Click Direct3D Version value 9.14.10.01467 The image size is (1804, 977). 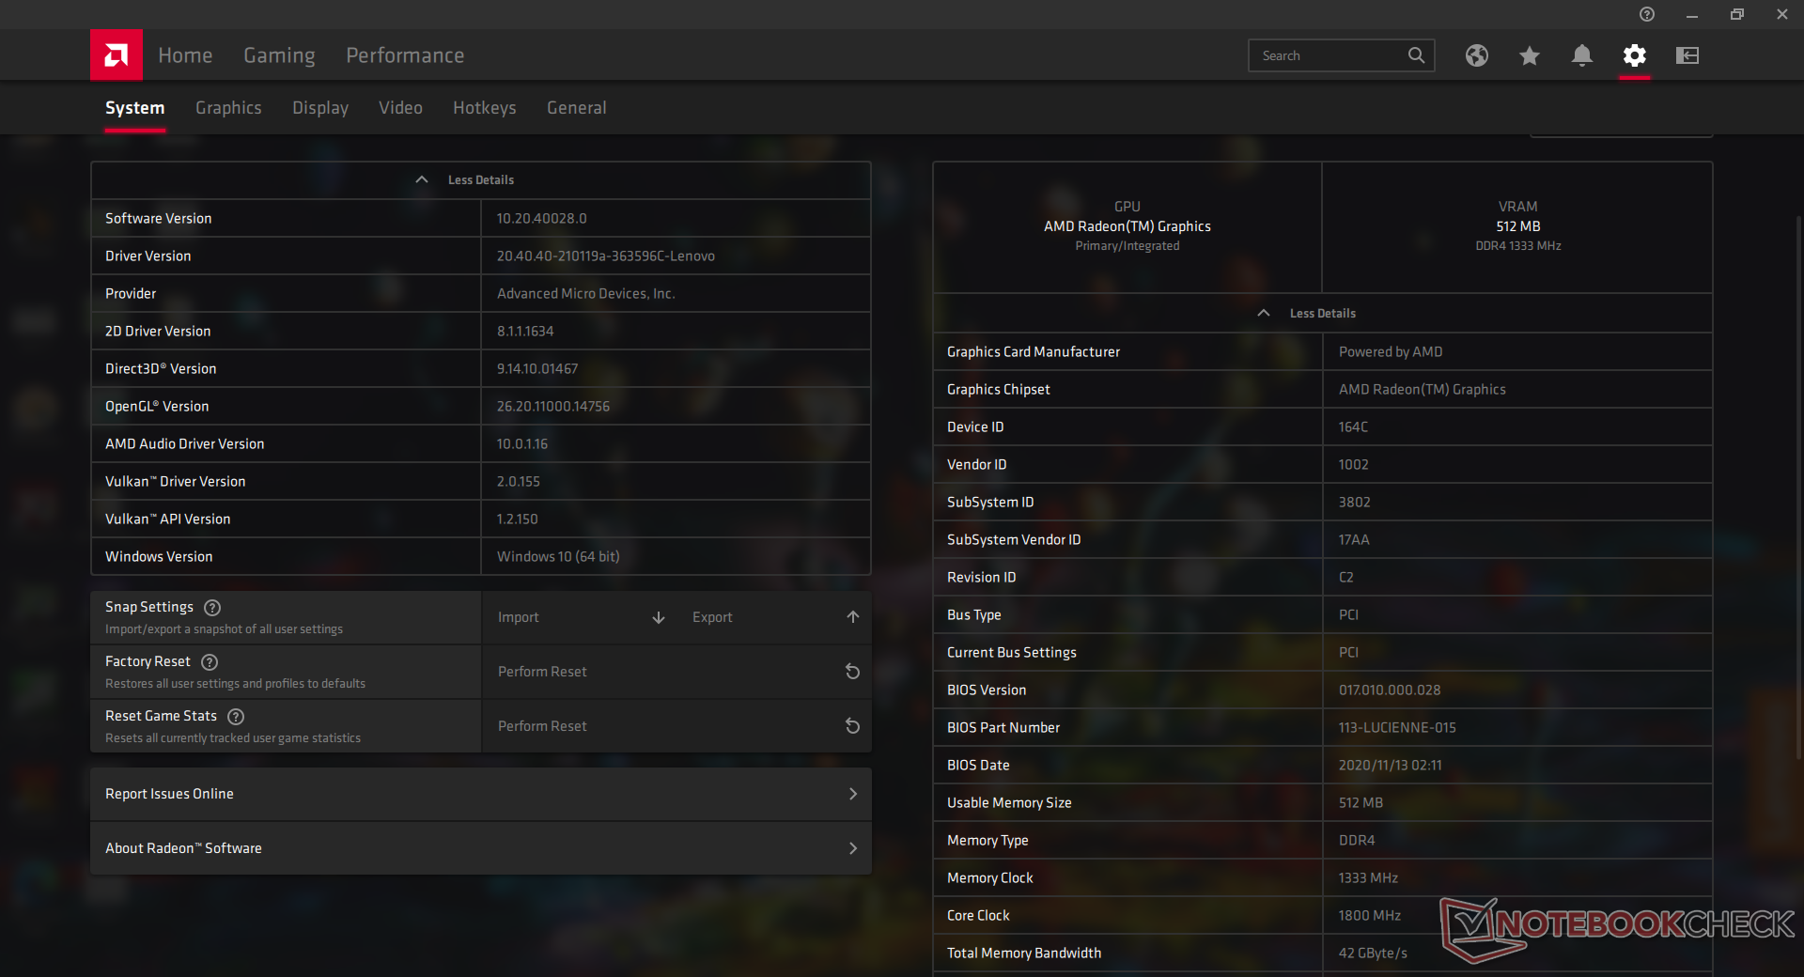(537, 368)
